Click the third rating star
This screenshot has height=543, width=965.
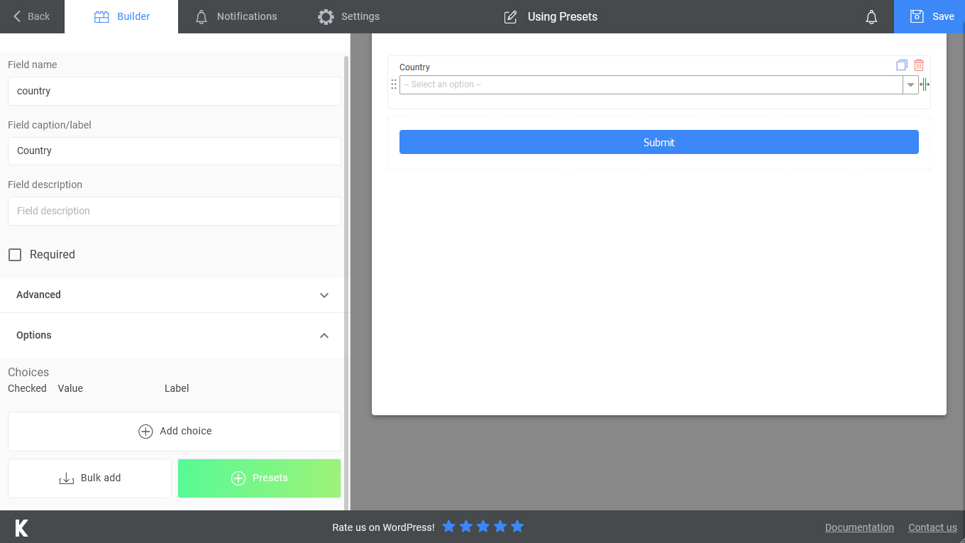point(482,527)
